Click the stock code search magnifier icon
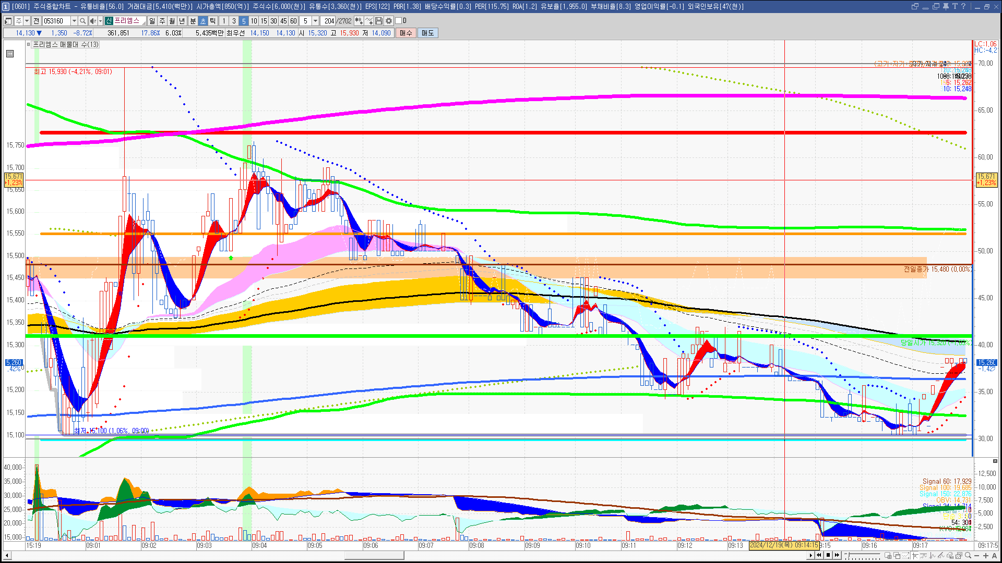This screenshot has width=1002, height=563. pos(82,21)
